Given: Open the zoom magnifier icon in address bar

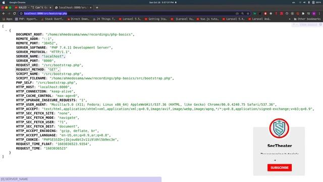Looking at the screenshot, I should 243,14.
